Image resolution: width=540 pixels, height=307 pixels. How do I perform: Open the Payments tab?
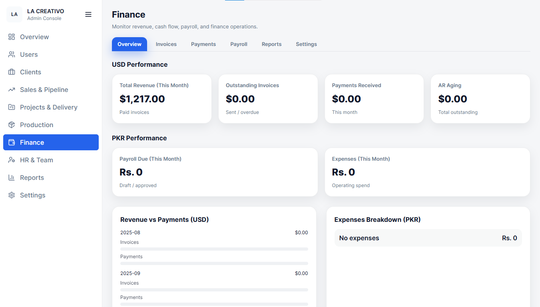[203, 44]
